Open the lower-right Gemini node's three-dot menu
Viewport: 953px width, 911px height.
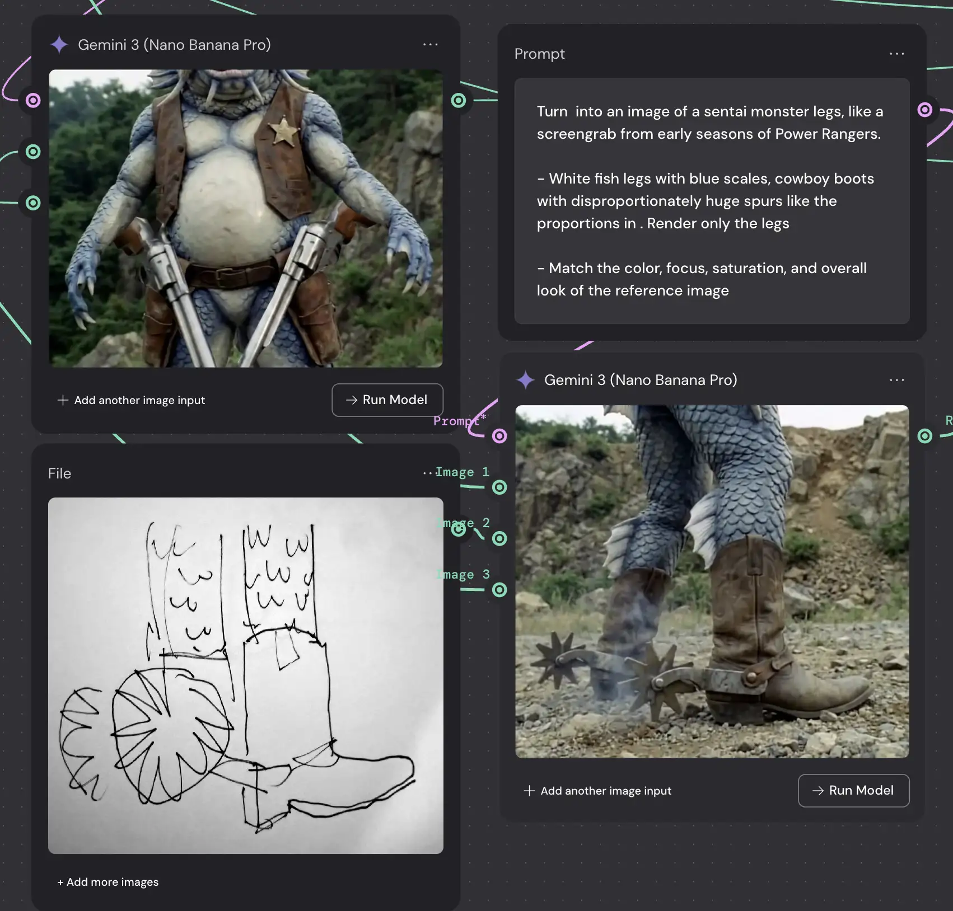(896, 380)
